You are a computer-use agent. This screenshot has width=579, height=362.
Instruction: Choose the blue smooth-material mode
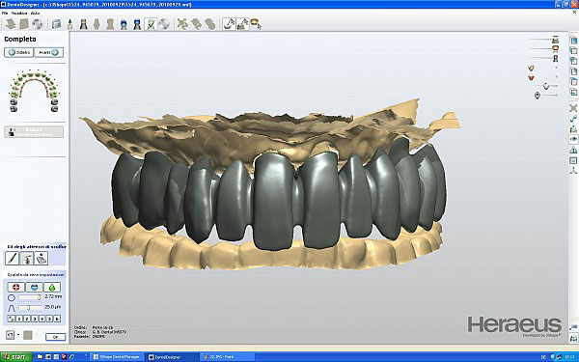[34, 287]
